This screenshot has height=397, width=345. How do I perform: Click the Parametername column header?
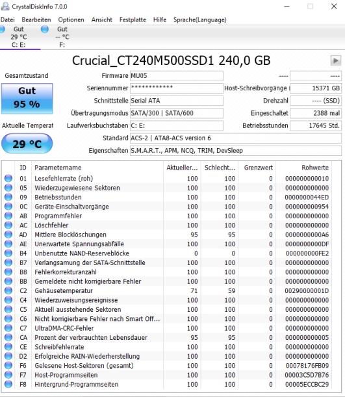pos(97,168)
